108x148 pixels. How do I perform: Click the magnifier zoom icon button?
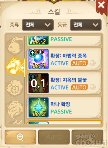click(20, 137)
